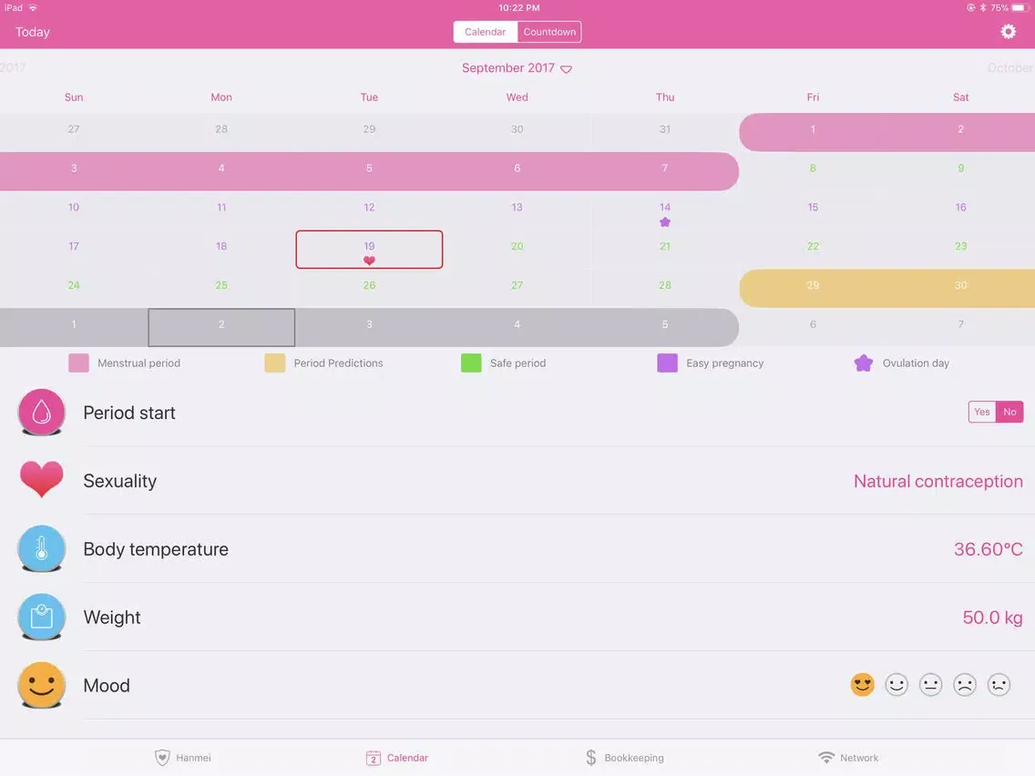Screen dimensions: 1035x776
Task: Select the neutral mood emoji
Action: 931,685
